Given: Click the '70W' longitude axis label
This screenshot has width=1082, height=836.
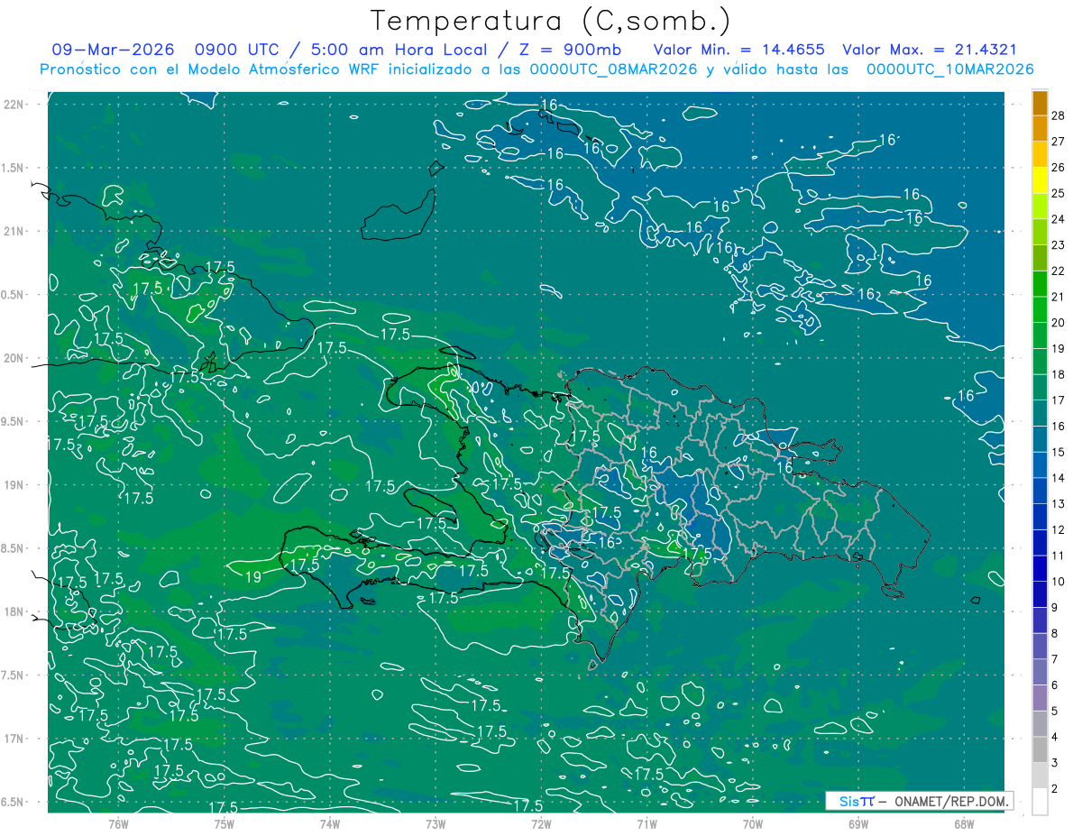Looking at the screenshot, I should 753,824.
